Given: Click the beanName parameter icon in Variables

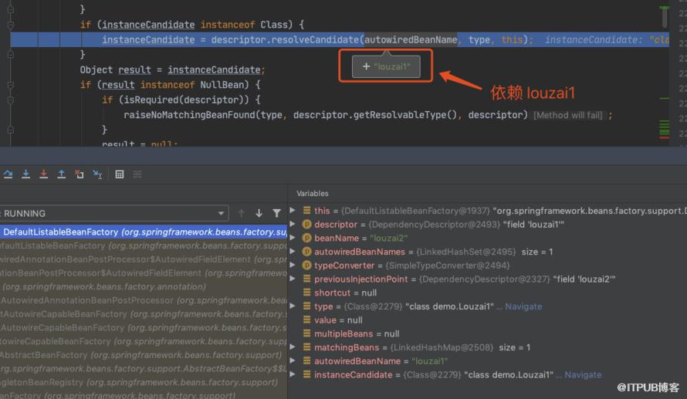Looking at the screenshot, I should (x=306, y=238).
